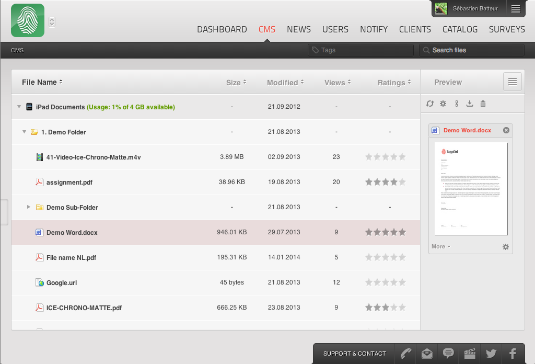Click the refresh icon in Preview toolbar
The image size is (535, 364).
coord(429,104)
